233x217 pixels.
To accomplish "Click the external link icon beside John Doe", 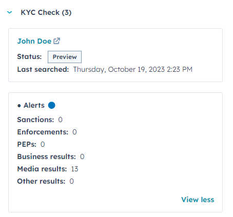I will (56, 41).
